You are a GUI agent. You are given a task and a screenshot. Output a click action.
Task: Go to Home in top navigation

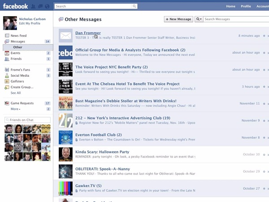230,6
